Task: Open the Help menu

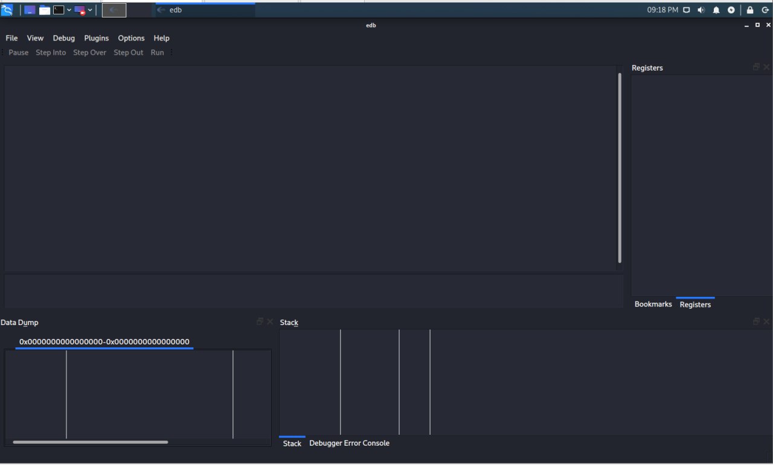Action: pos(161,38)
